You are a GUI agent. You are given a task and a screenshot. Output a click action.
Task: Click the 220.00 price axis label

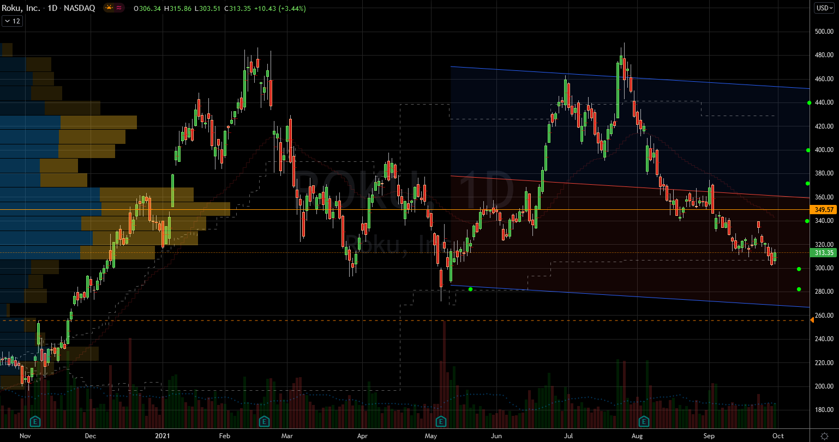coord(824,363)
